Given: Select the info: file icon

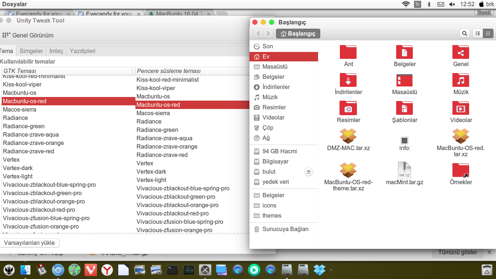Looking at the screenshot, I should tap(404, 140).
